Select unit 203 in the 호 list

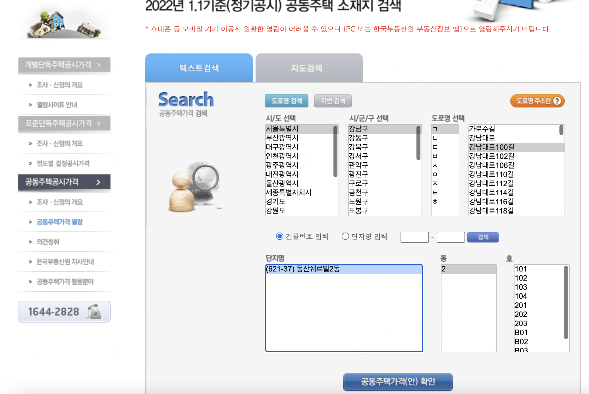[x=522, y=324]
